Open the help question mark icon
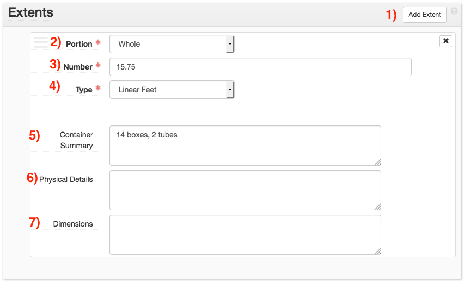The image size is (465, 283). pyautogui.click(x=454, y=11)
